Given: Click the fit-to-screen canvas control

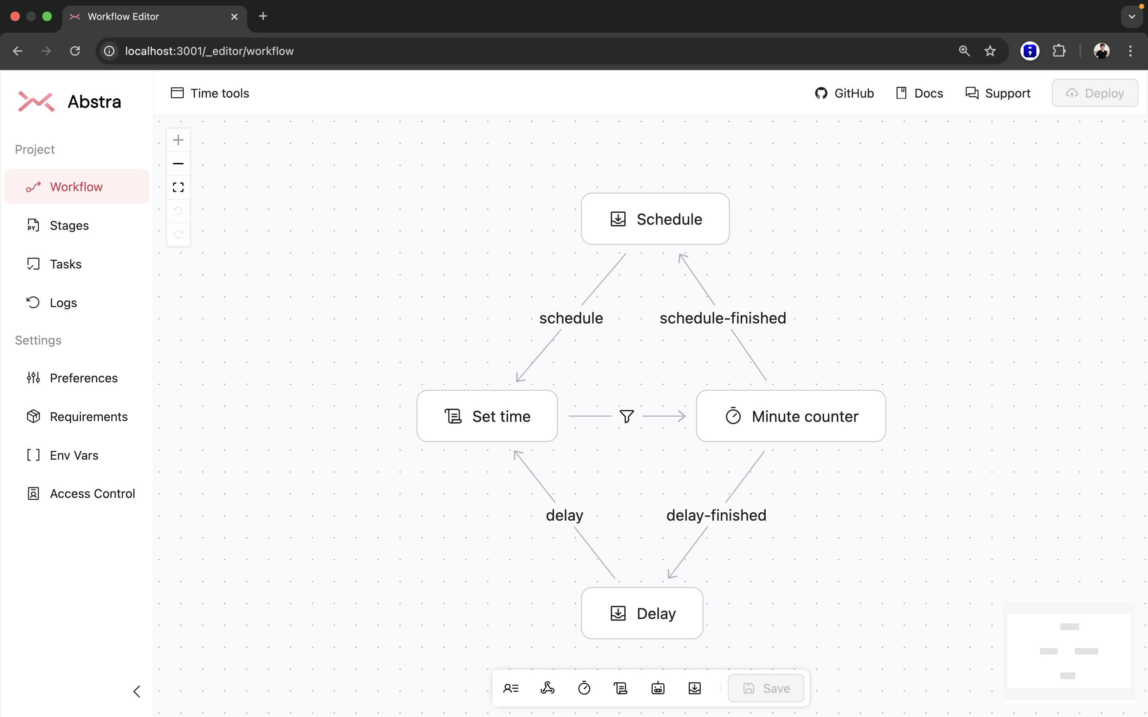Looking at the screenshot, I should point(178,188).
